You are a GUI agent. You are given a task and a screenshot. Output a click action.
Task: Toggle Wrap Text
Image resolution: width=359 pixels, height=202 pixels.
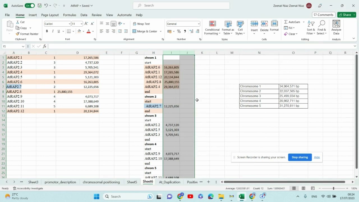tap(141, 24)
